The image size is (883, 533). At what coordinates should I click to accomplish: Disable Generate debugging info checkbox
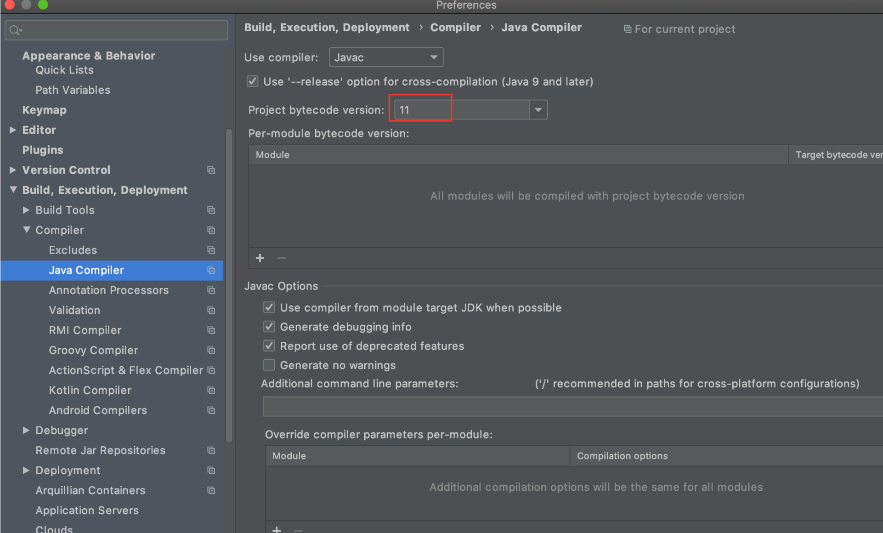coord(269,327)
